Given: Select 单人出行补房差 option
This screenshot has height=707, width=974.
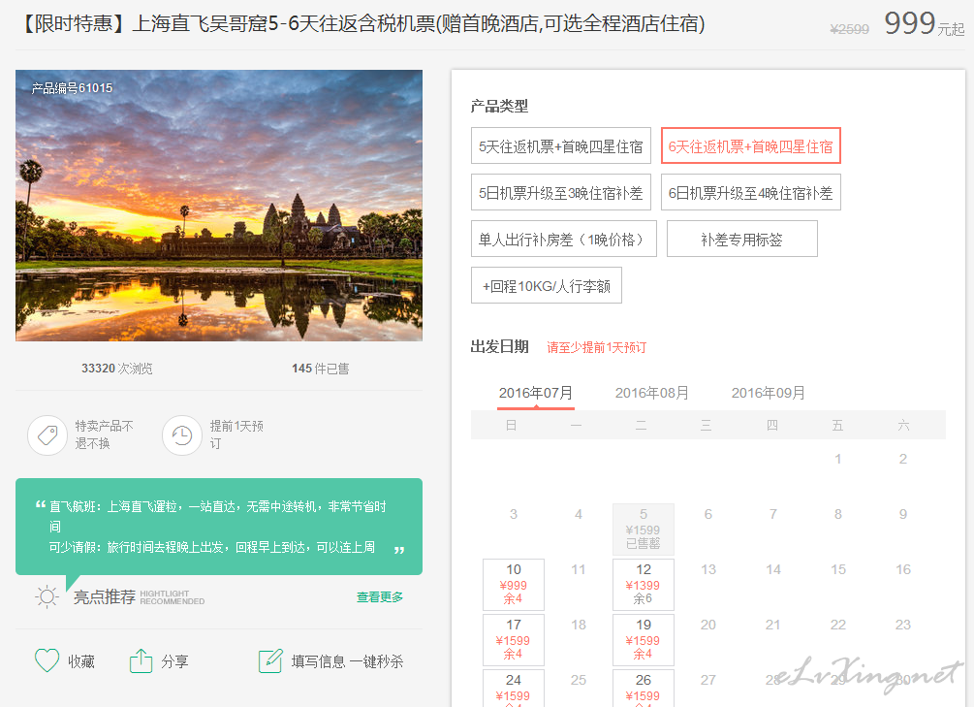Looking at the screenshot, I should coord(563,239).
